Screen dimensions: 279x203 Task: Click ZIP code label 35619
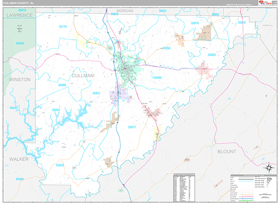(x=22, y=10)
